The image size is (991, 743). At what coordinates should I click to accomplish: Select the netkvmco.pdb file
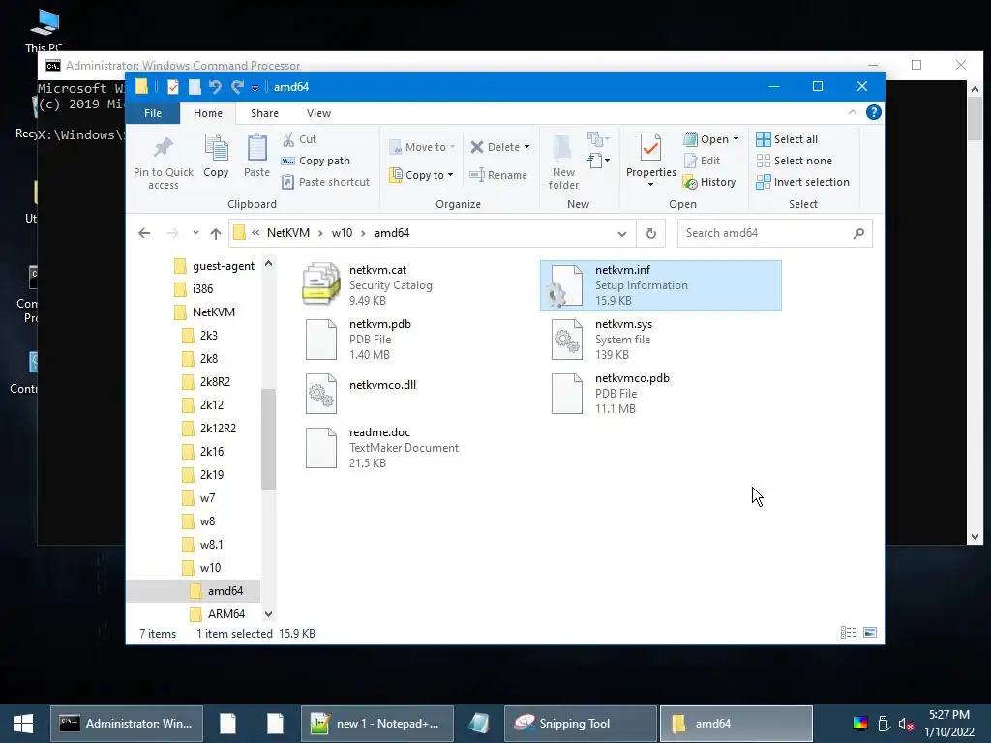[660, 394]
